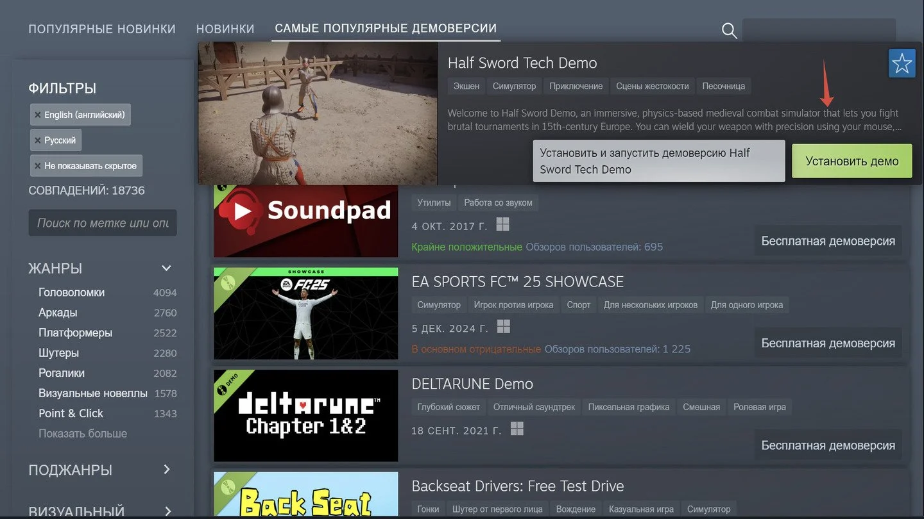The width and height of the screenshot is (924, 519).
Task: Open the EA SPORTS FC™ 25 SHOWCASE title
Action: pos(517,281)
